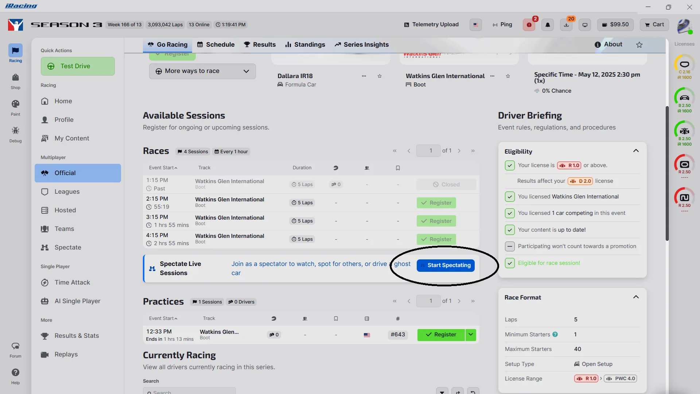Image resolution: width=700 pixels, height=394 pixels.
Task: Sort Practices by Event Start
Action: (163, 318)
